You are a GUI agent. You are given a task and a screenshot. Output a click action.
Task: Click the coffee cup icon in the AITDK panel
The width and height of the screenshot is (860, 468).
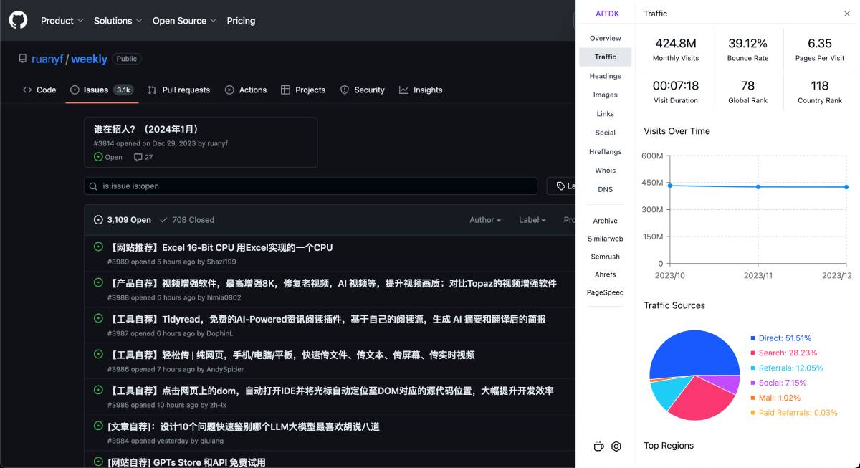[598, 446]
